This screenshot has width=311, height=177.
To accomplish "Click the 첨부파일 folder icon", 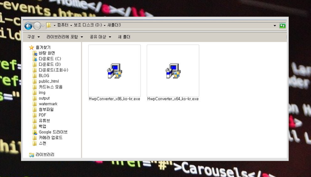I will (35, 109).
